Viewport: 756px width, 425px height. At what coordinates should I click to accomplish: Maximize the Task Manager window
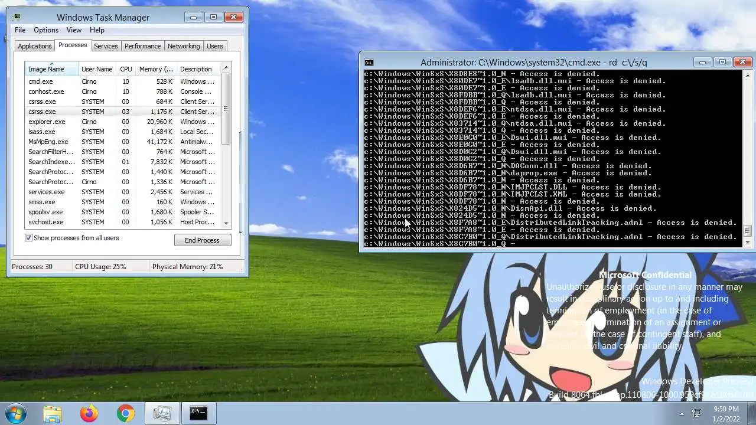(x=214, y=17)
